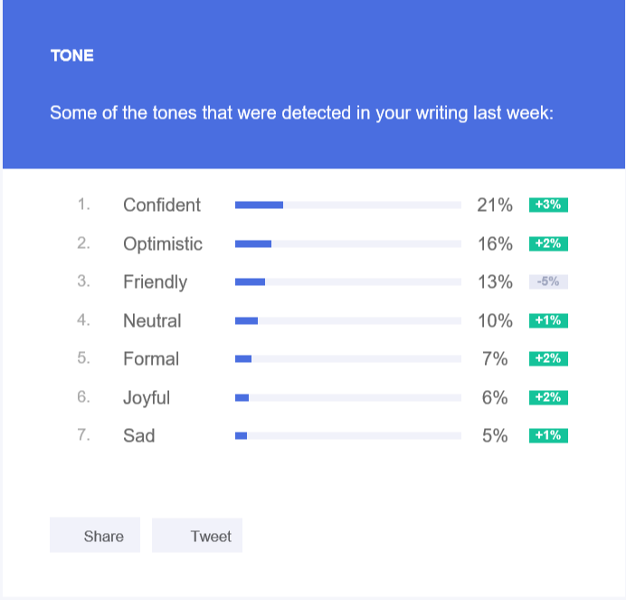Click the +1% badge for Sad

pos(548,435)
